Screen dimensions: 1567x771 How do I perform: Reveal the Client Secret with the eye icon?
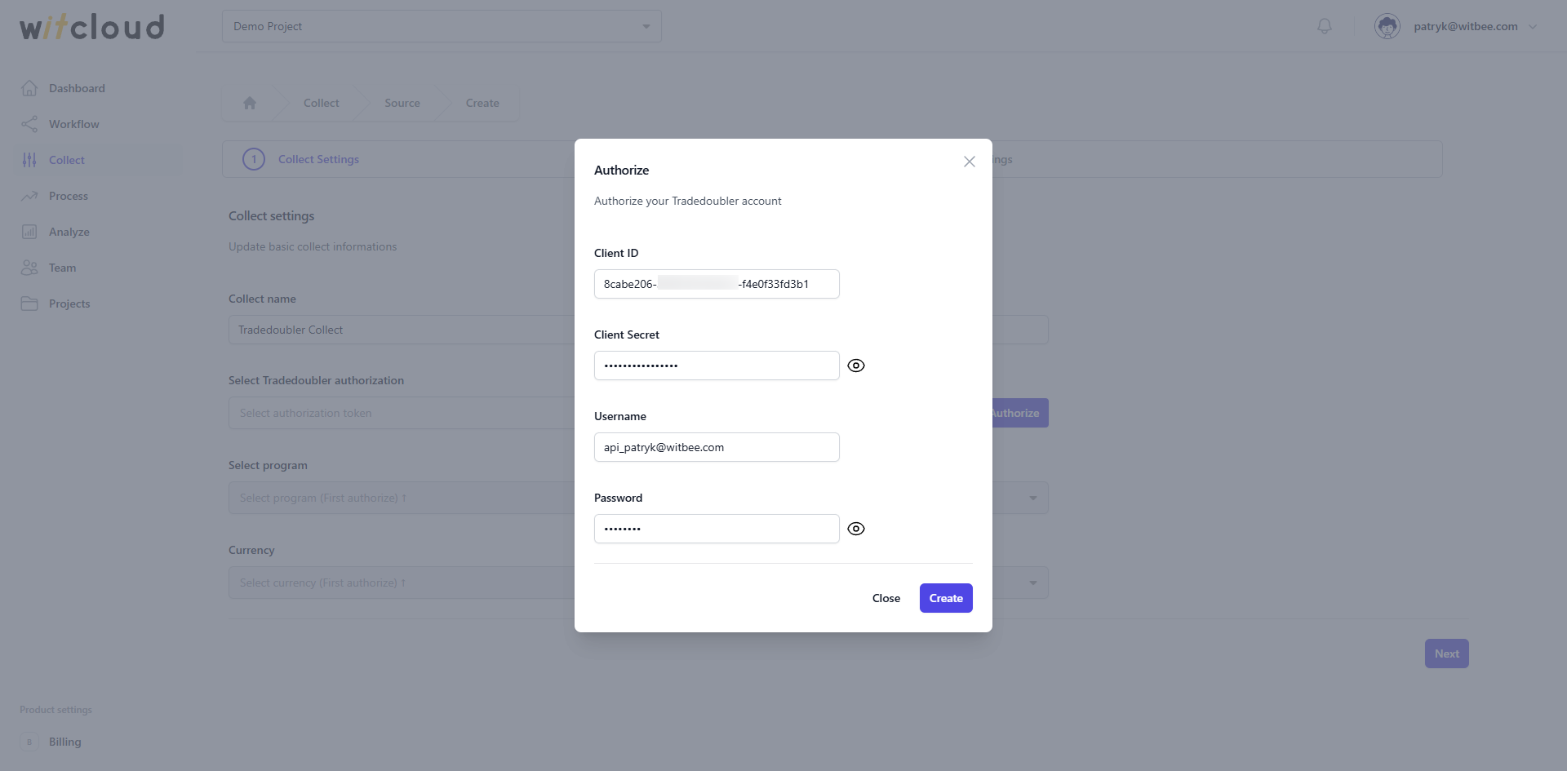[x=856, y=366]
